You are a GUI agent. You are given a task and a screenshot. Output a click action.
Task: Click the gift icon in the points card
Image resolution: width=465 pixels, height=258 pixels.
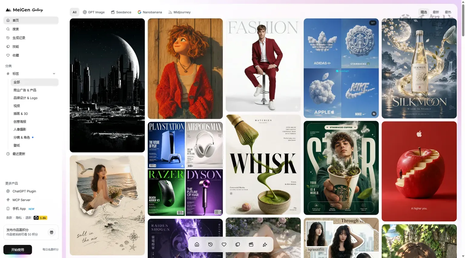point(51,232)
